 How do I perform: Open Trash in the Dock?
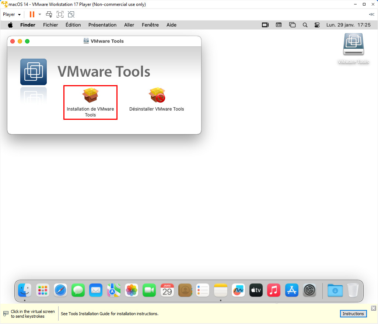pos(353,290)
